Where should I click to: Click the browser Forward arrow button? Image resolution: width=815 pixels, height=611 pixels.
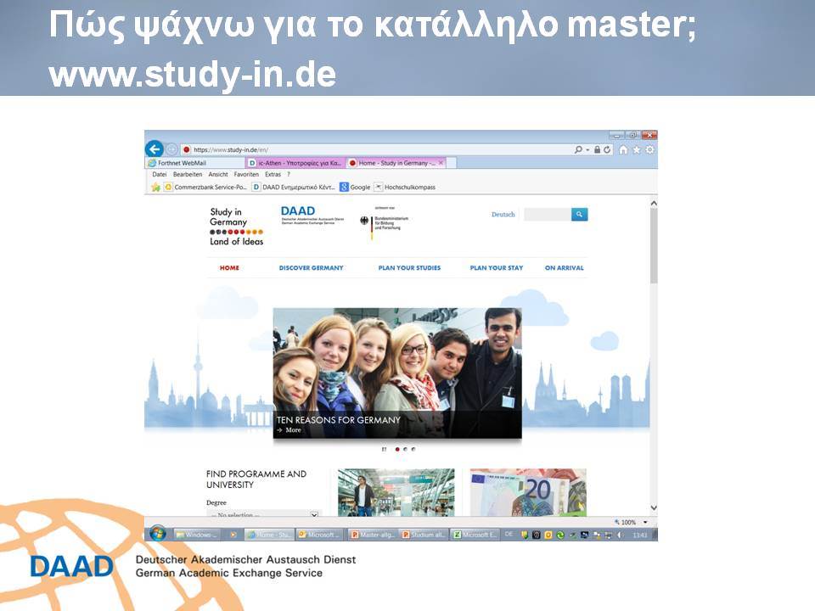(172, 149)
